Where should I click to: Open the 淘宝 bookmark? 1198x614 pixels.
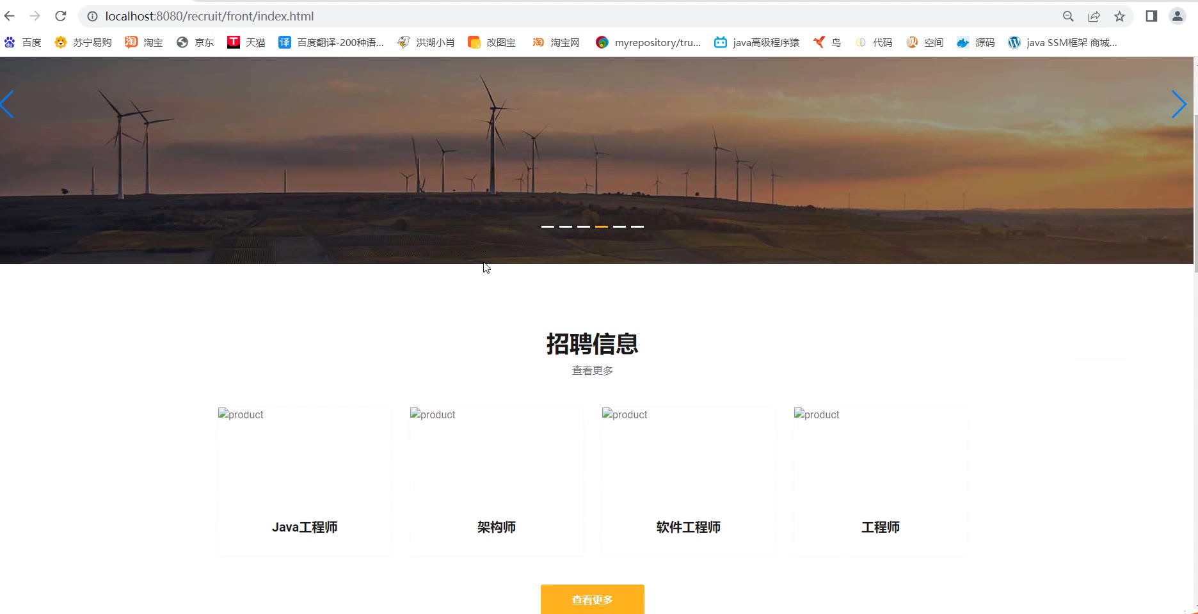coord(144,42)
